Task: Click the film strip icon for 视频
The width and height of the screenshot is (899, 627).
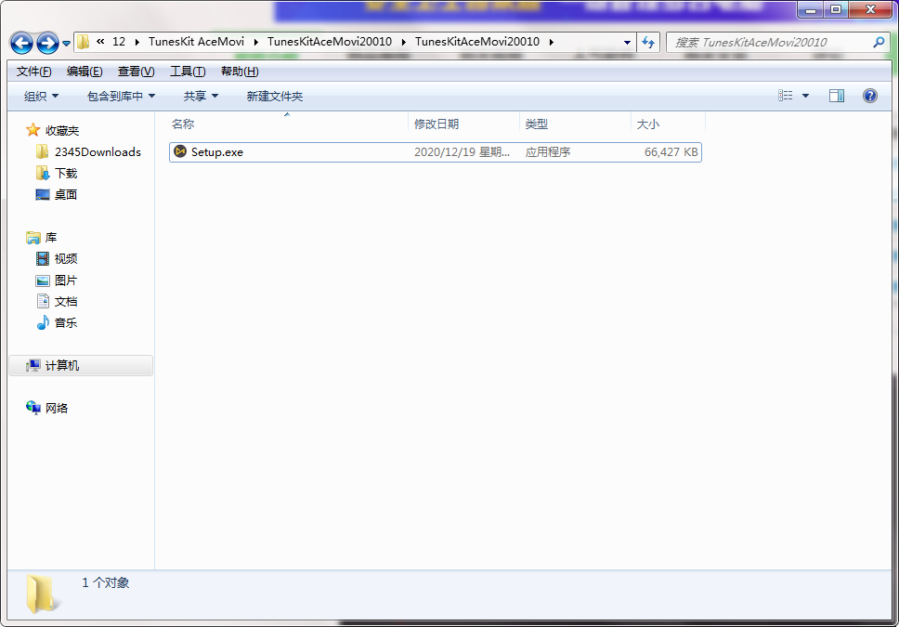Action: click(x=43, y=259)
